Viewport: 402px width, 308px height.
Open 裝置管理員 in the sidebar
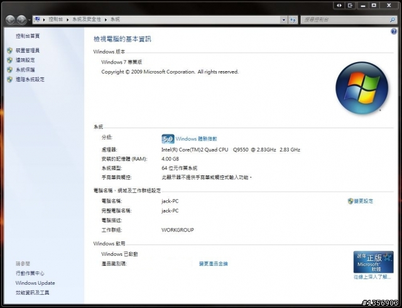28,50
